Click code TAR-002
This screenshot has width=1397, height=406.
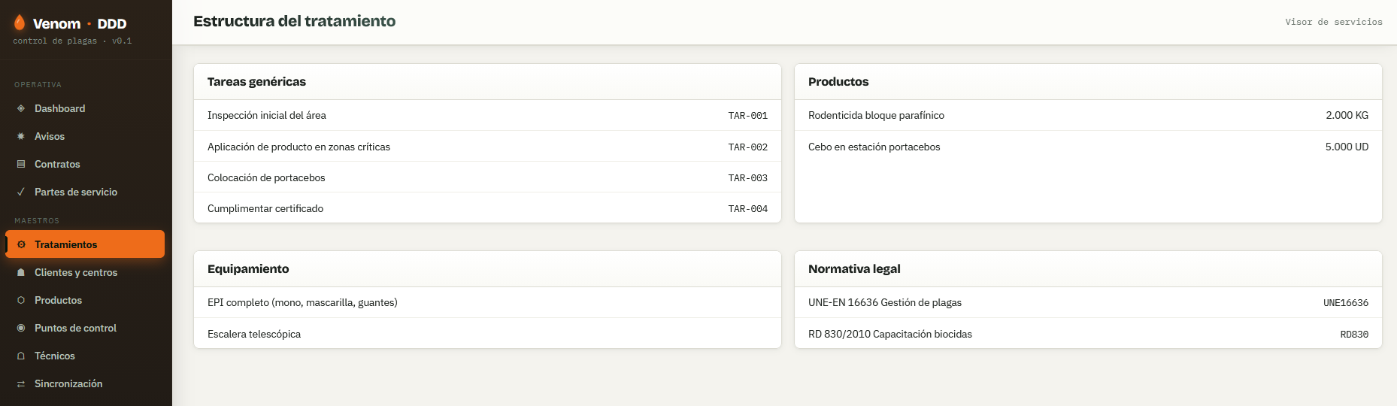click(x=747, y=147)
